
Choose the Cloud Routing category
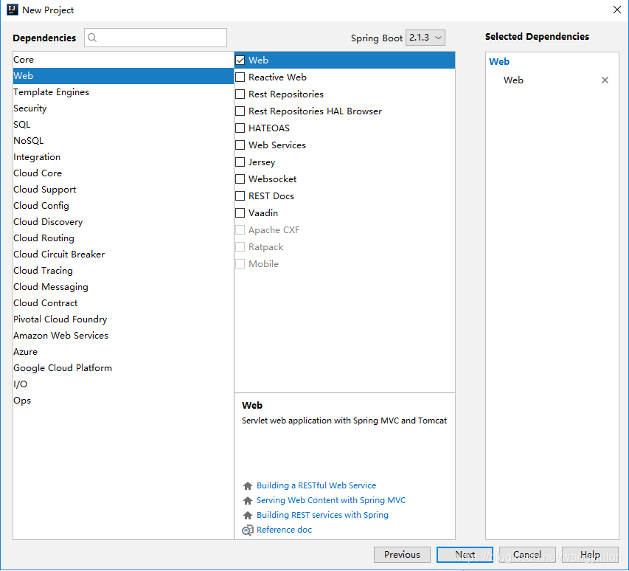[123, 238]
